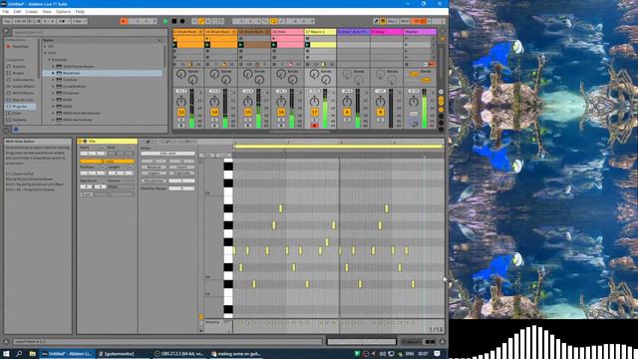Open Windows Start menu

6,354
